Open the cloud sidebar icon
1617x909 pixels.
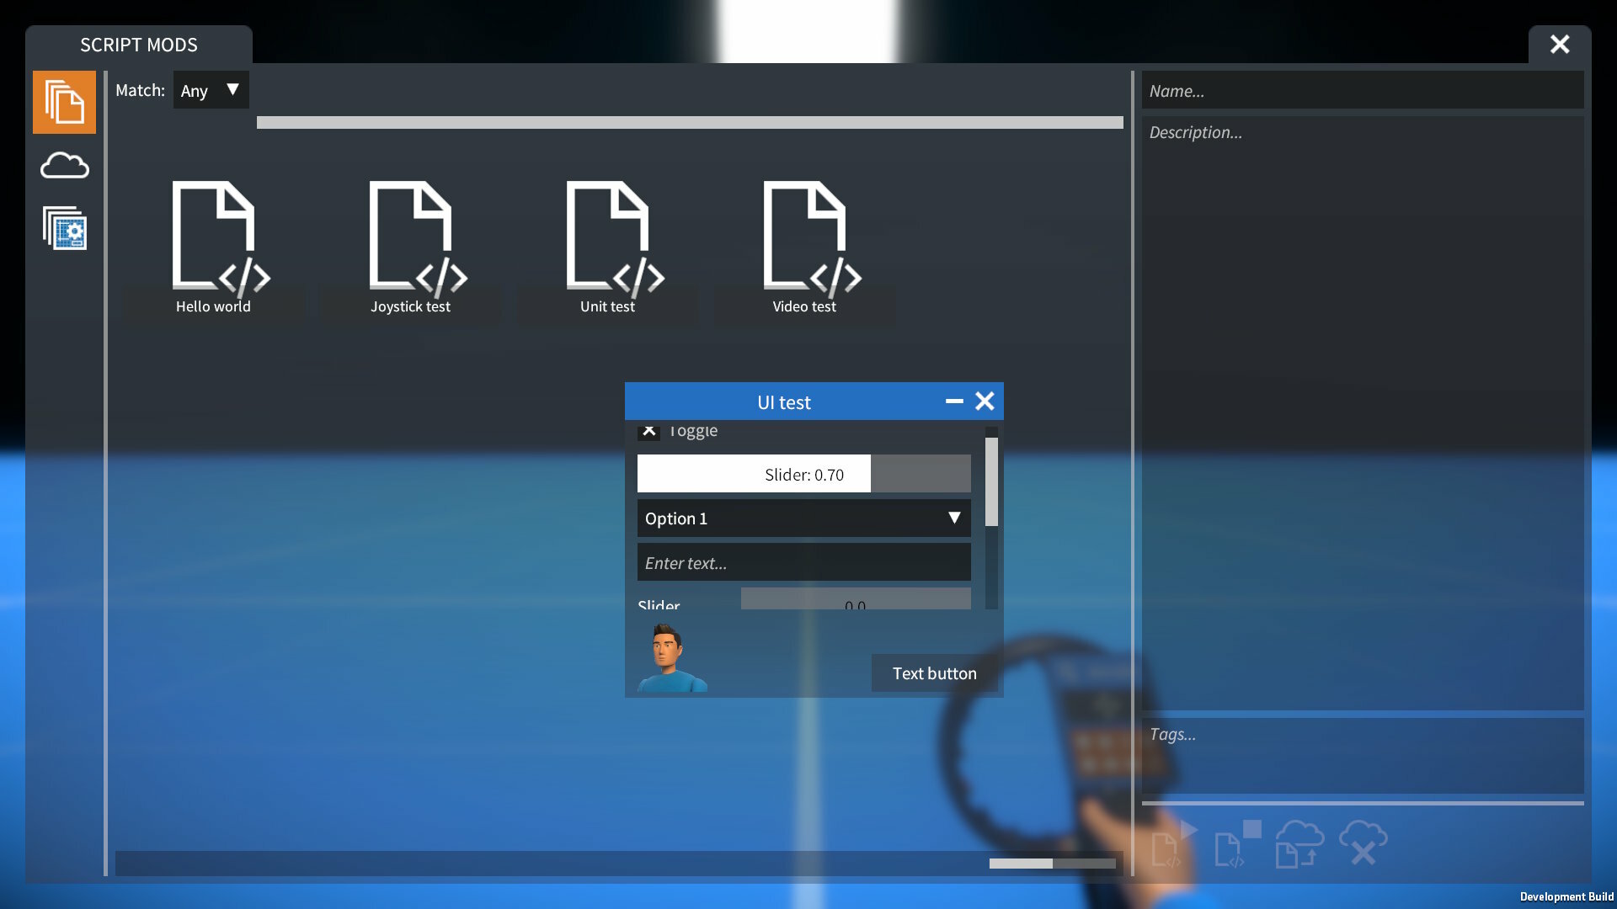pos(64,166)
